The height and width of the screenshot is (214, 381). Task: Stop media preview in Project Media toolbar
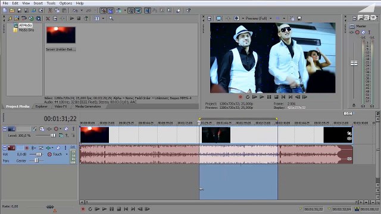tap(79, 18)
